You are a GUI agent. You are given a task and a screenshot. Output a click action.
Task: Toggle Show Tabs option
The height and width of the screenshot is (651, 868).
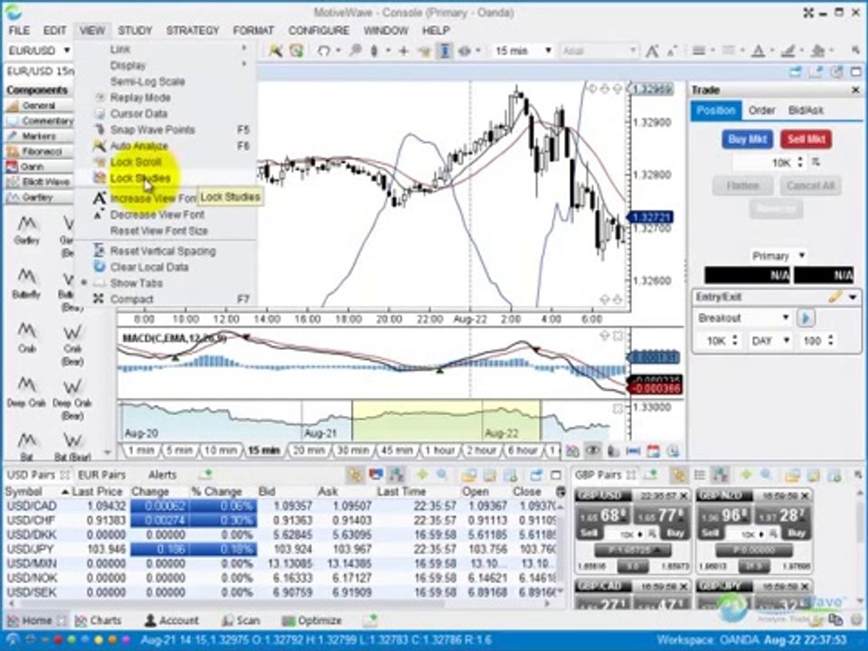tap(137, 283)
